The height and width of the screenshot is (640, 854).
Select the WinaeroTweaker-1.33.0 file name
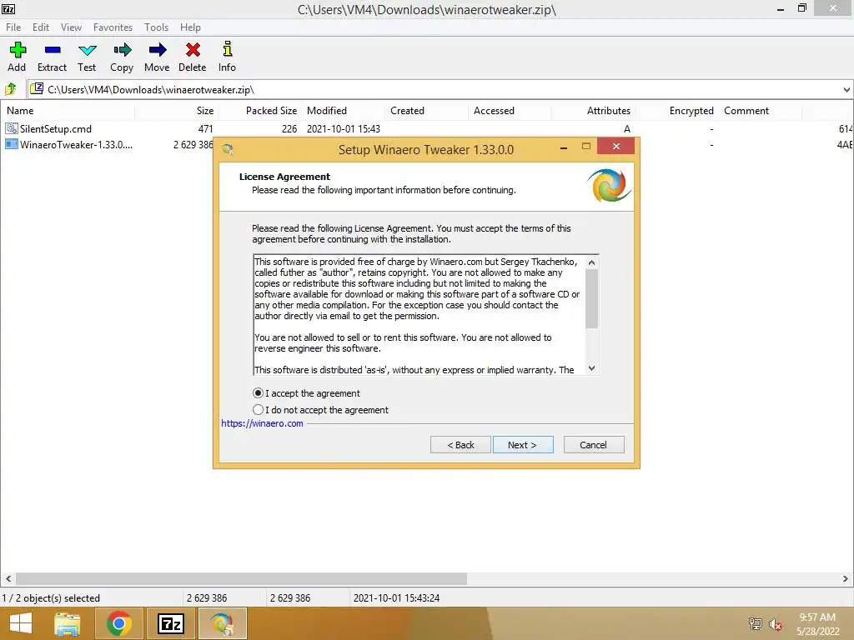coord(76,145)
